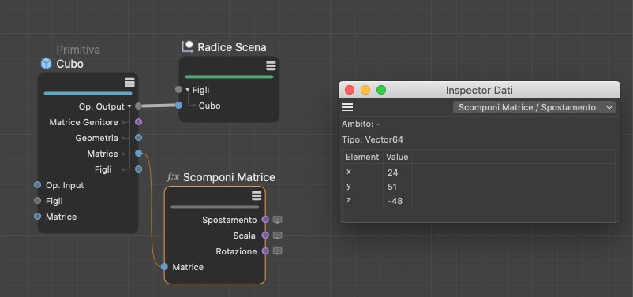Toggle the Rotazione port inspector icon

pos(277,251)
